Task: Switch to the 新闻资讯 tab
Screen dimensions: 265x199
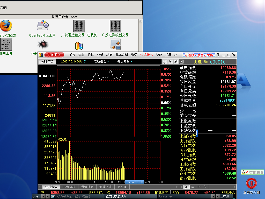Action: click(x=105, y=187)
